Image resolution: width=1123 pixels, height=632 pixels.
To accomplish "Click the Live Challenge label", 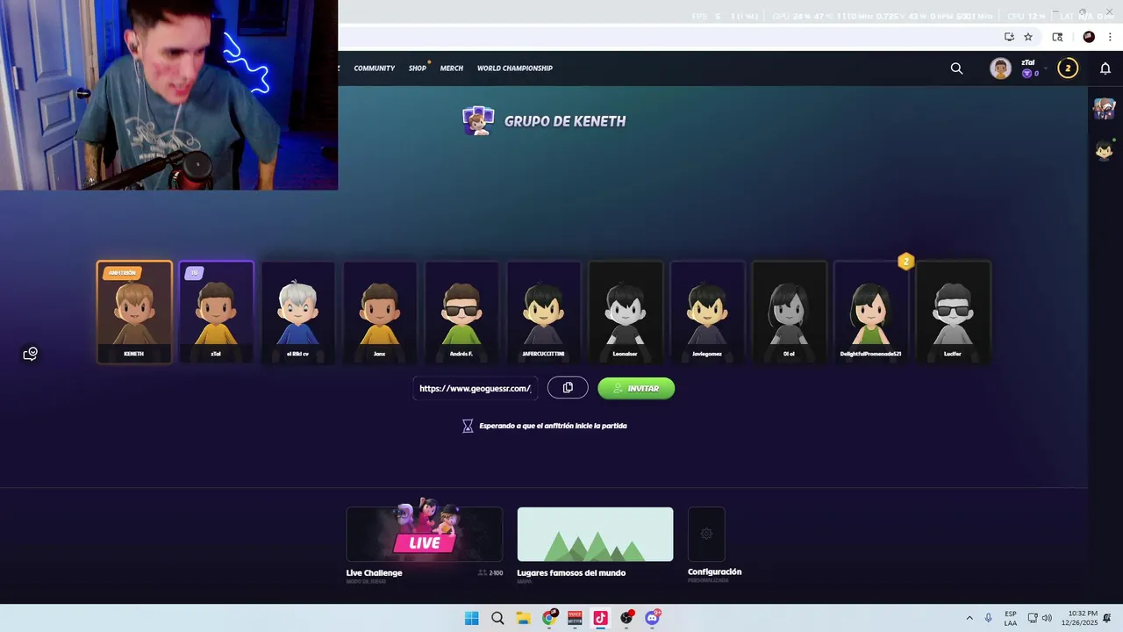I will (374, 573).
